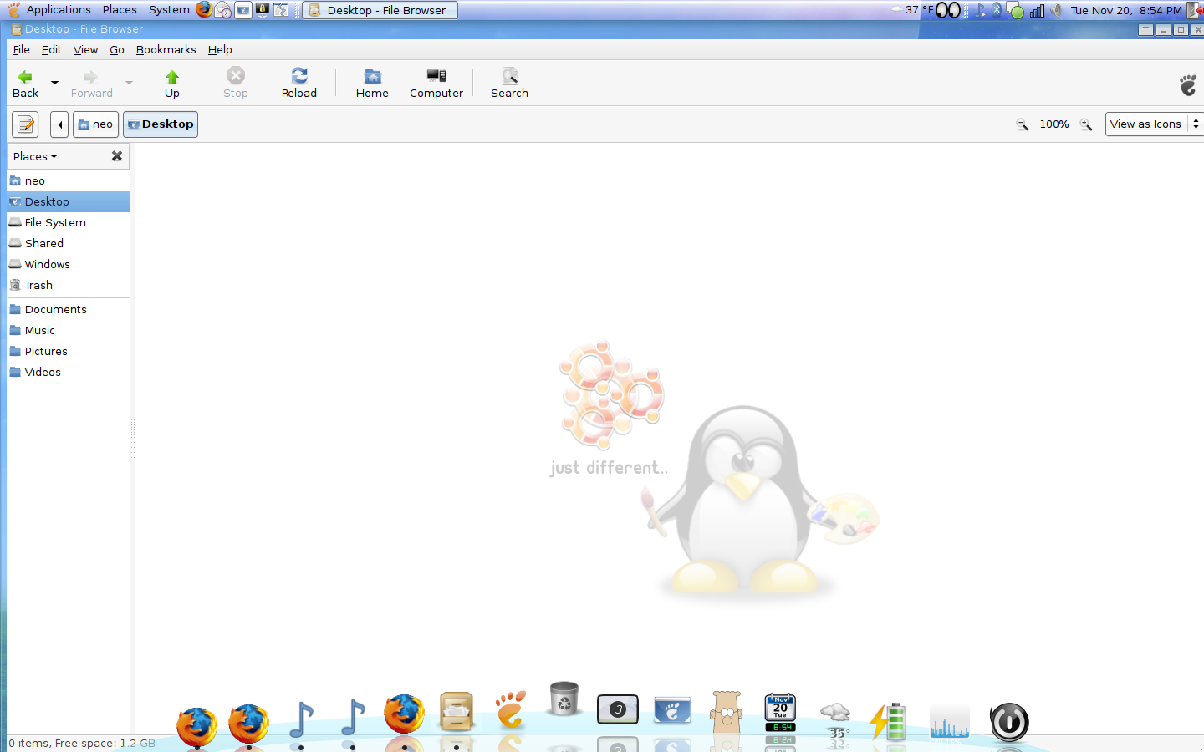
Task: Select the Desktop path bar button
Action: [161, 124]
